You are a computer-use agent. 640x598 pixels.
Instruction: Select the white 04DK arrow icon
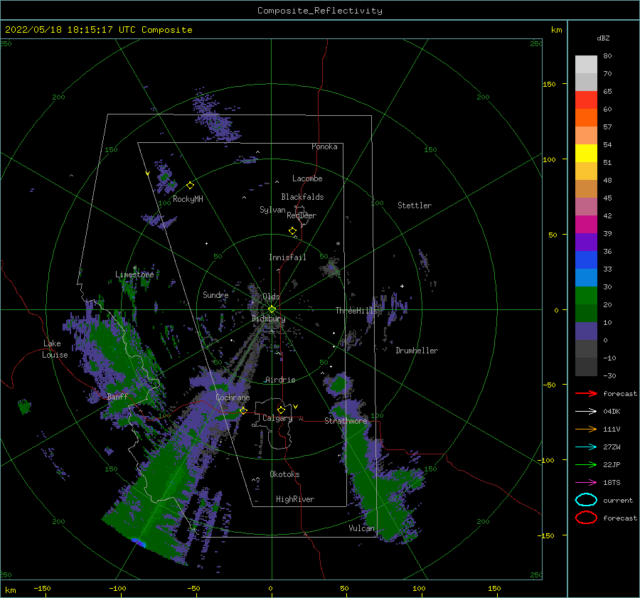[x=586, y=412]
